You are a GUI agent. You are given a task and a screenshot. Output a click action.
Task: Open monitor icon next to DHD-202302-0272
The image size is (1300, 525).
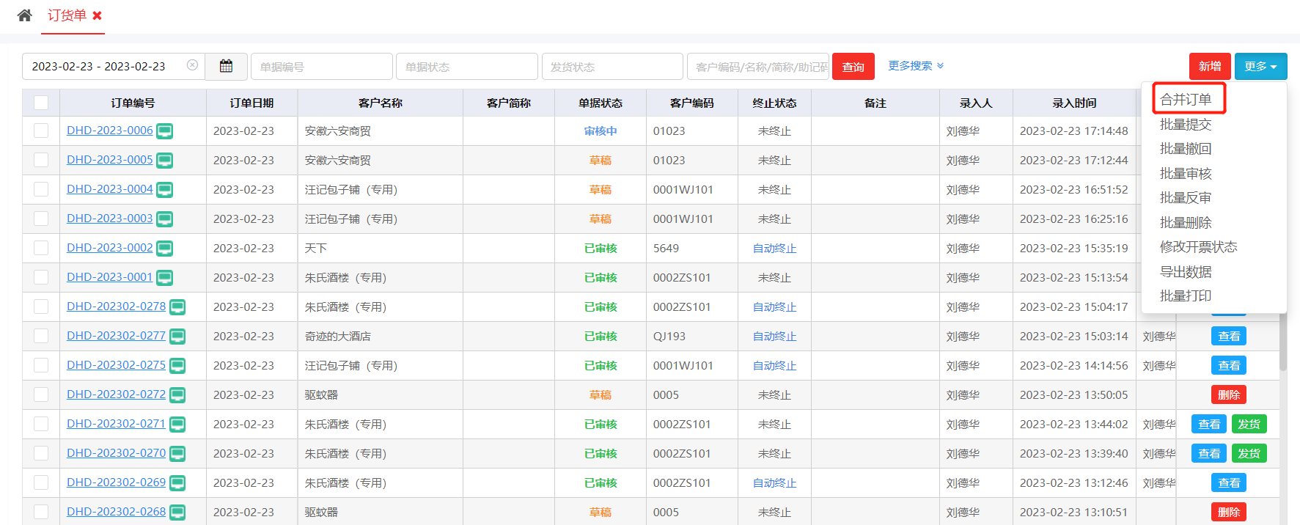click(x=177, y=395)
